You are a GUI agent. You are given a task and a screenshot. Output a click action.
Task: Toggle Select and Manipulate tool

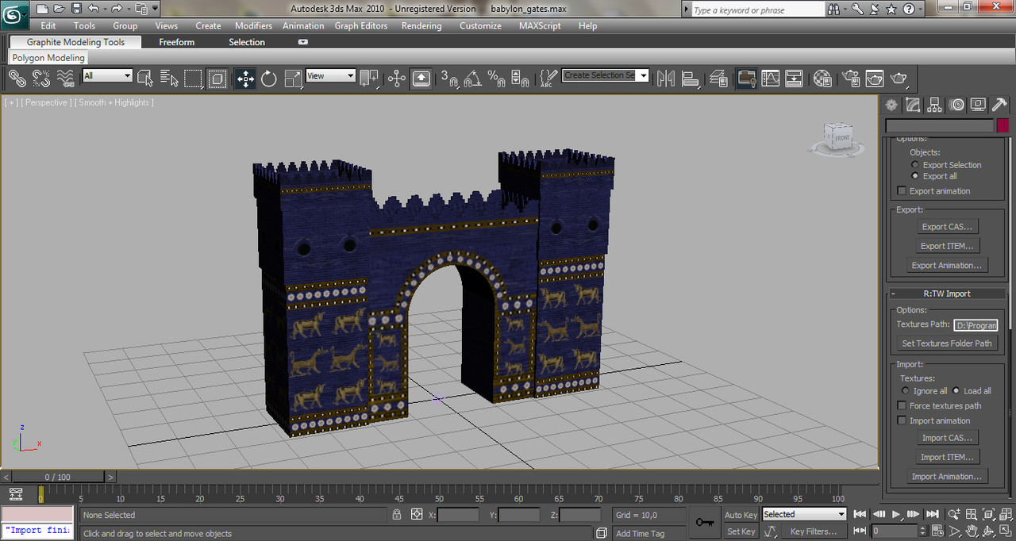pos(397,78)
